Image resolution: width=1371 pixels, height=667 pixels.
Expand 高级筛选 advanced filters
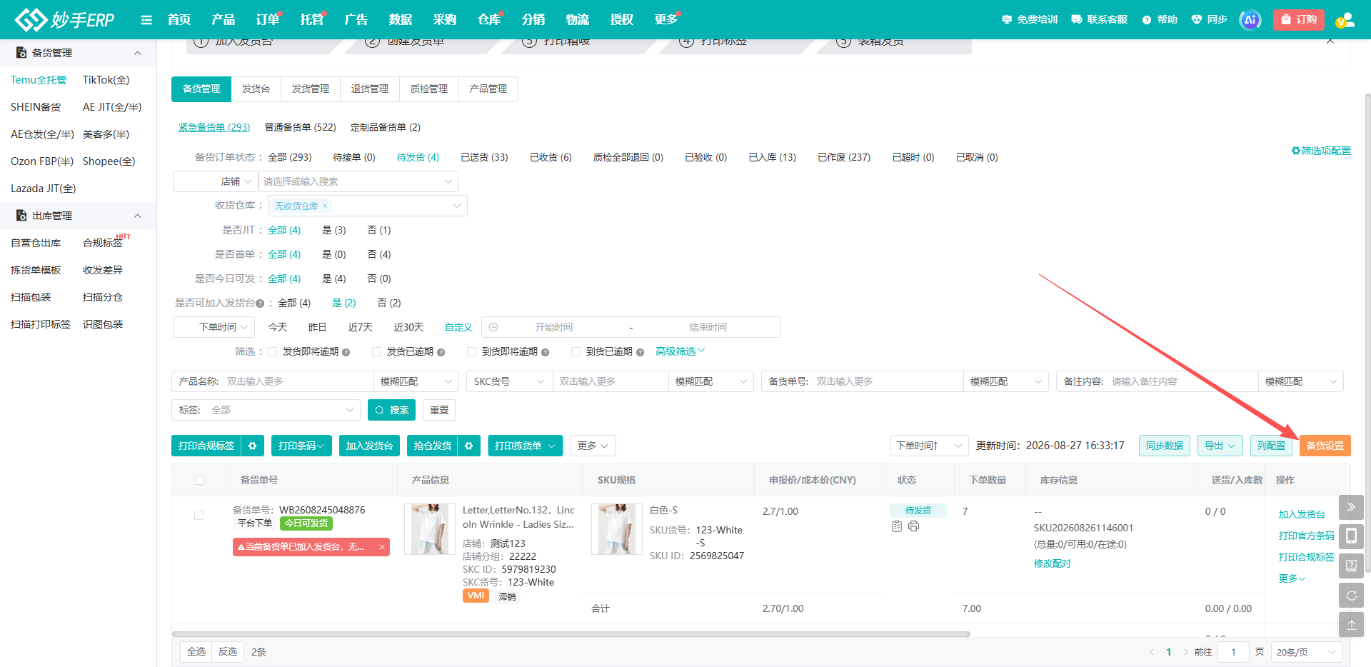click(681, 351)
